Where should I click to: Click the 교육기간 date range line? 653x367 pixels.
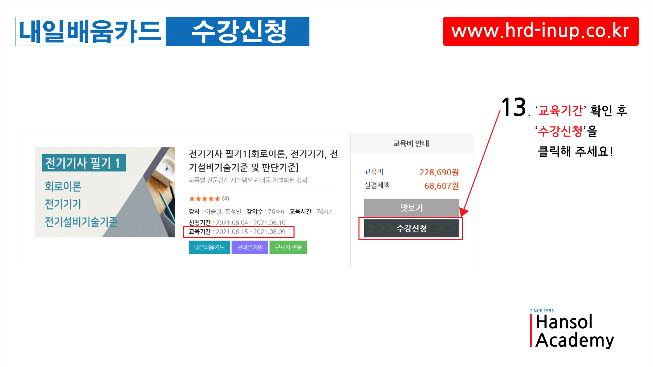click(237, 232)
